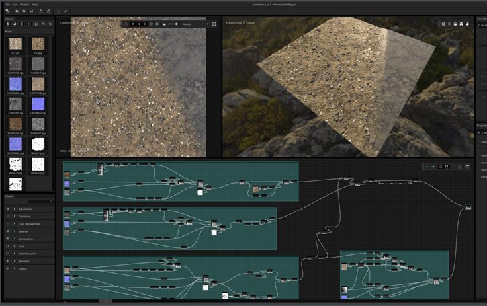Screen dimensions: 487x306
Task: Expand the Material node category
Action: point(15,231)
